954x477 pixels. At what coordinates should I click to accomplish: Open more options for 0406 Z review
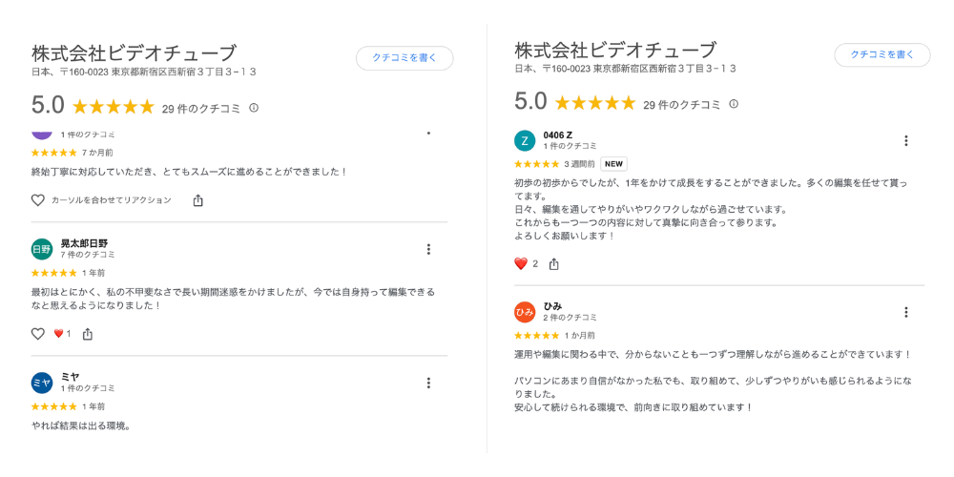(x=906, y=140)
